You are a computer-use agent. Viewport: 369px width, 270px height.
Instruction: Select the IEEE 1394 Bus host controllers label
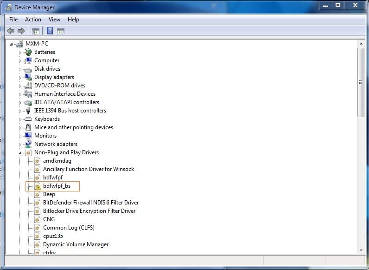pyautogui.click(x=70, y=111)
